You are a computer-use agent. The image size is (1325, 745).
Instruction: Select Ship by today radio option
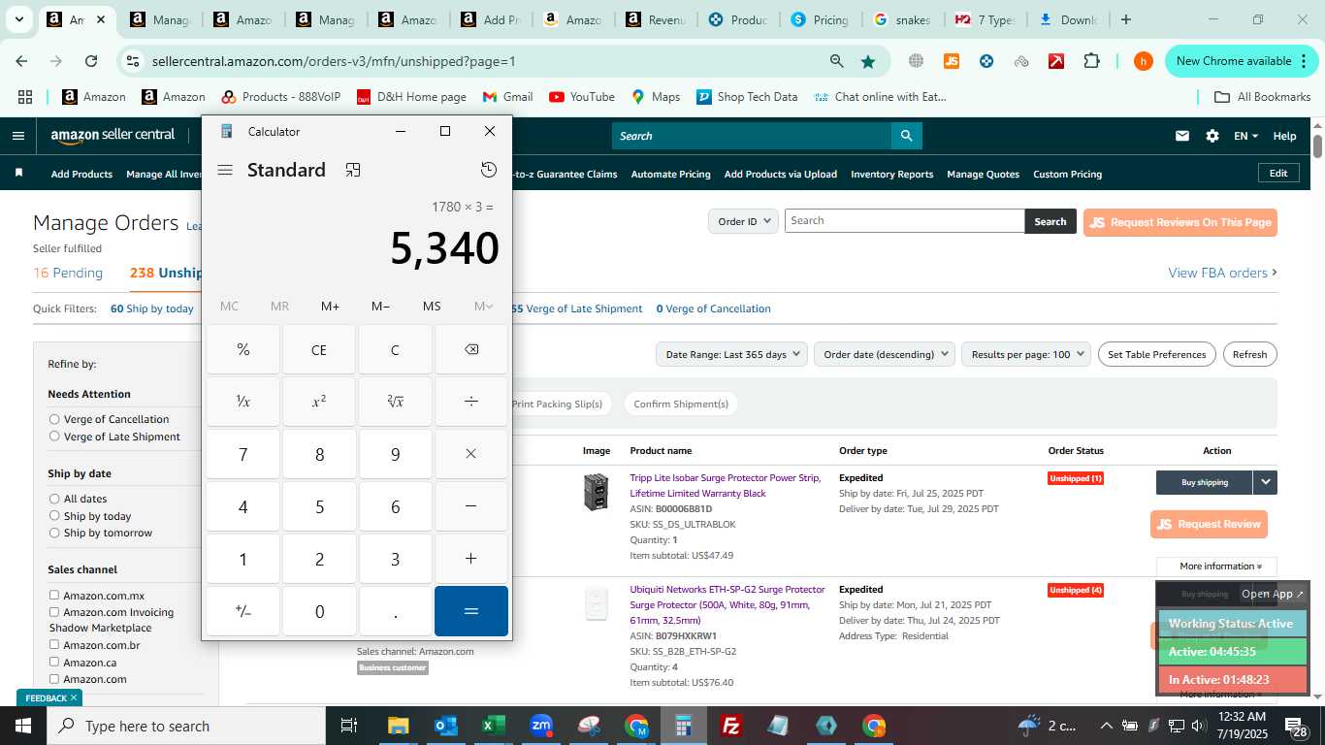[x=54, y=516]
